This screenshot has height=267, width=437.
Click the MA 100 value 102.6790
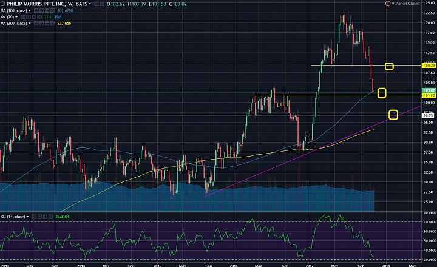[x=65, y=10]
